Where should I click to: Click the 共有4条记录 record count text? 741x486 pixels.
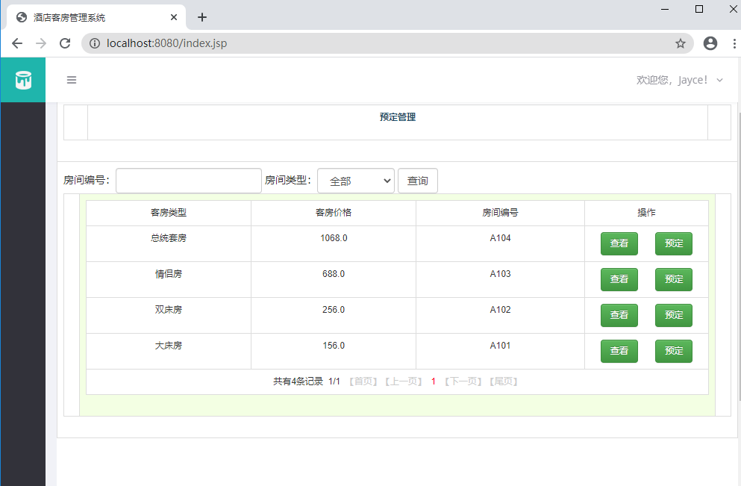tap(298, 381)
